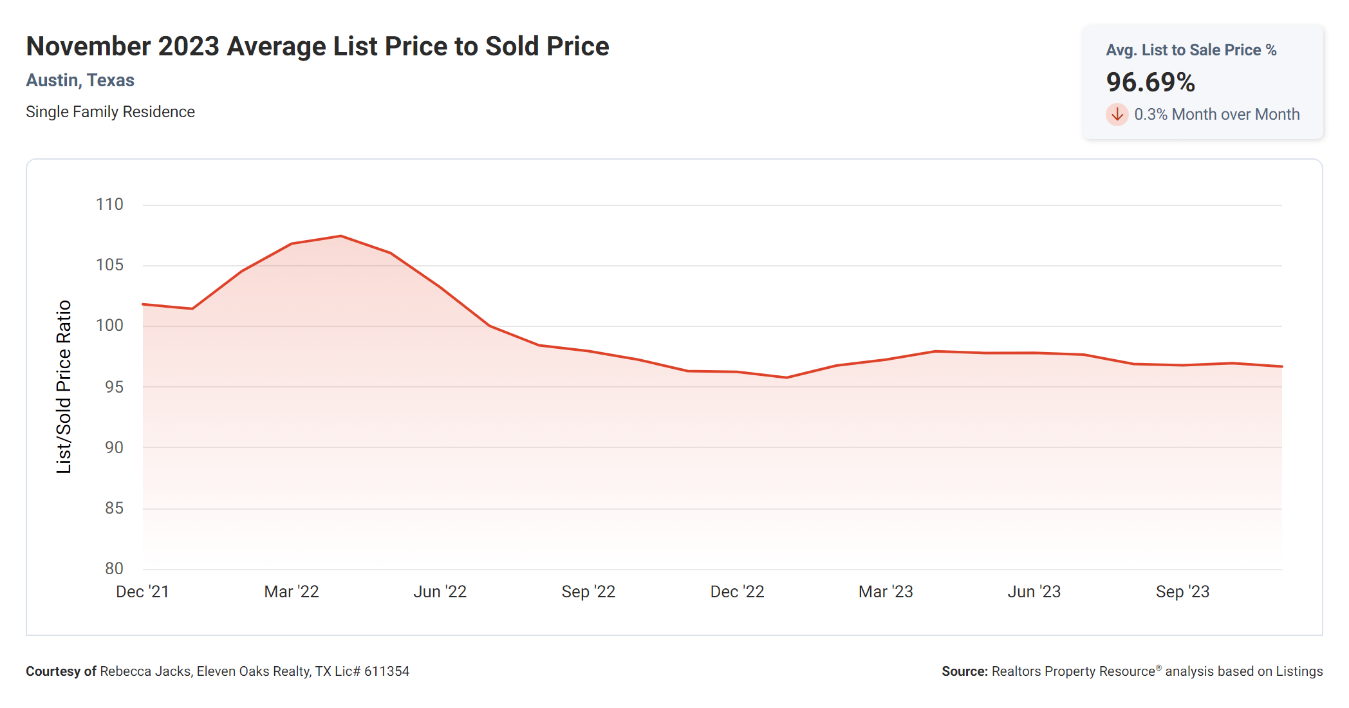Click the peak point of the red line
This screenshot has width=1349, height=708.
(340, 236)
